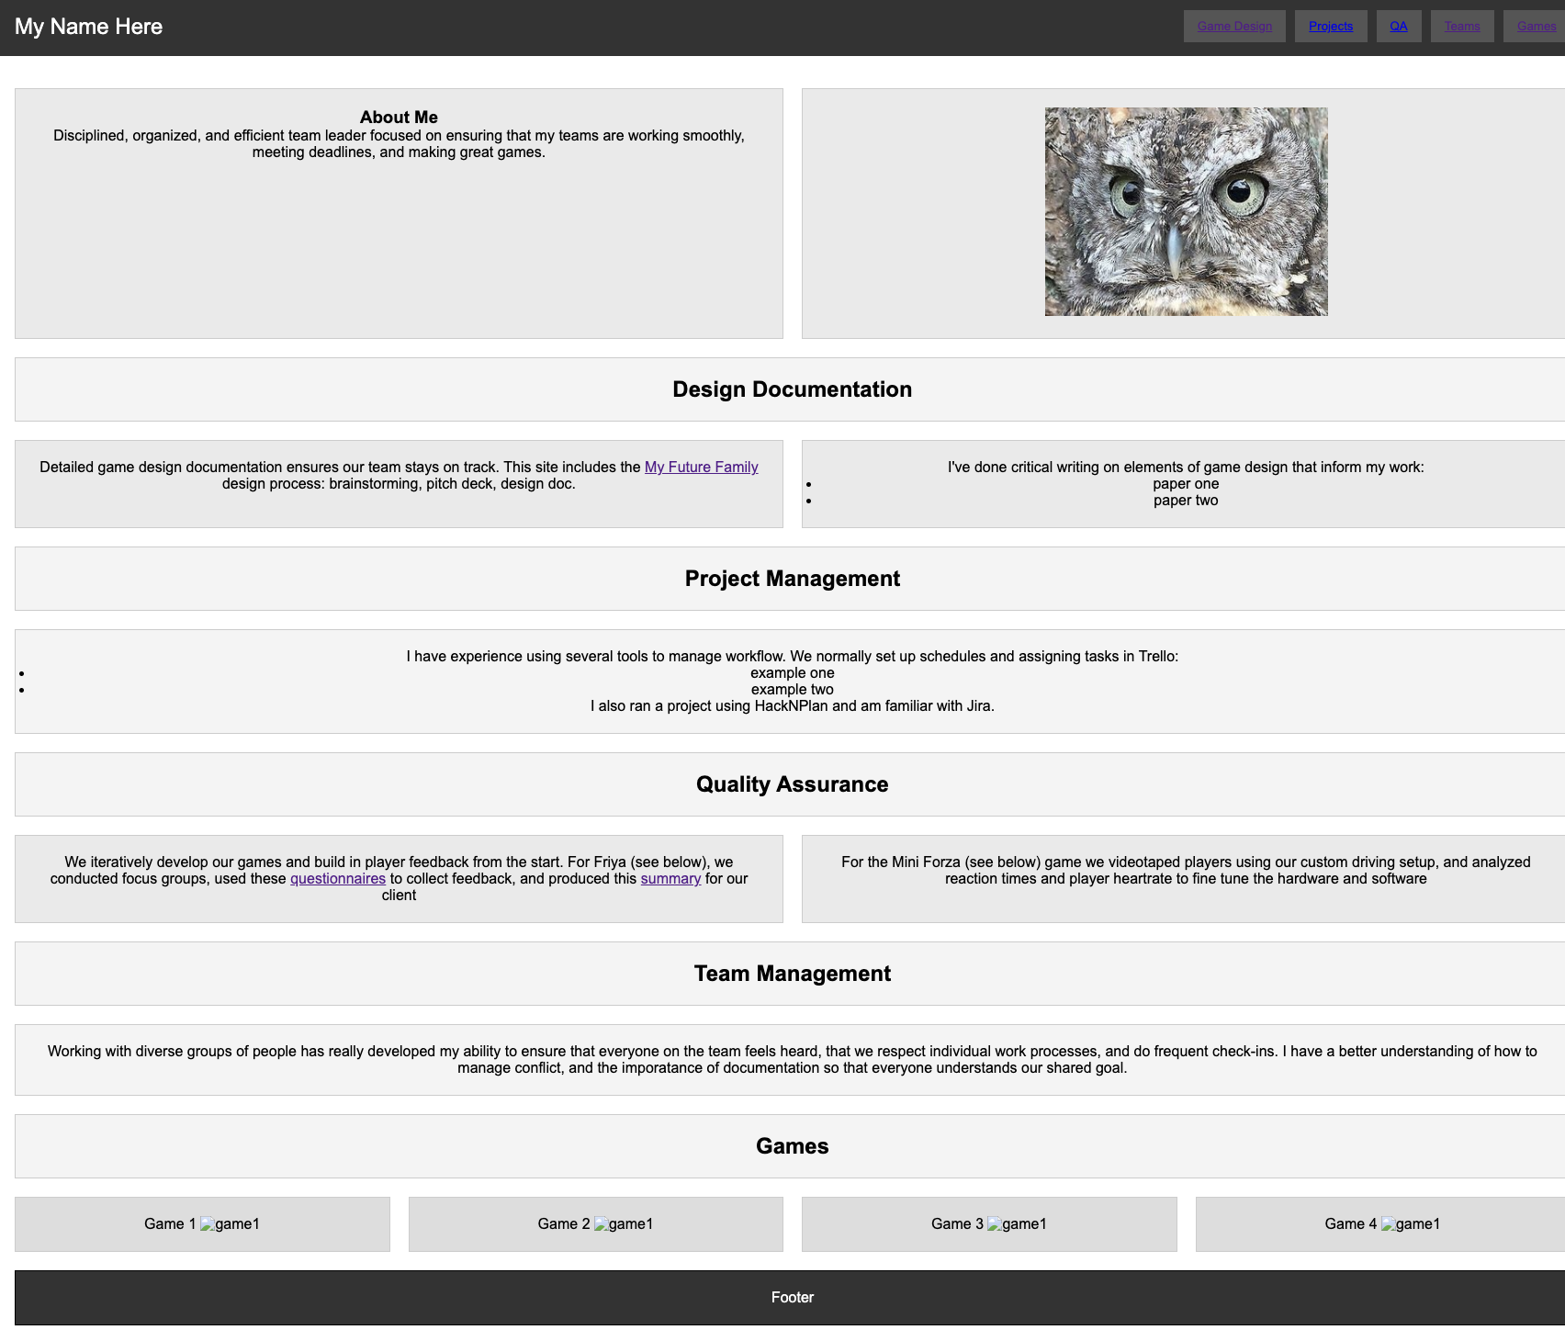
Task: Click the owl photo
Action: (x=1186, y=211)
